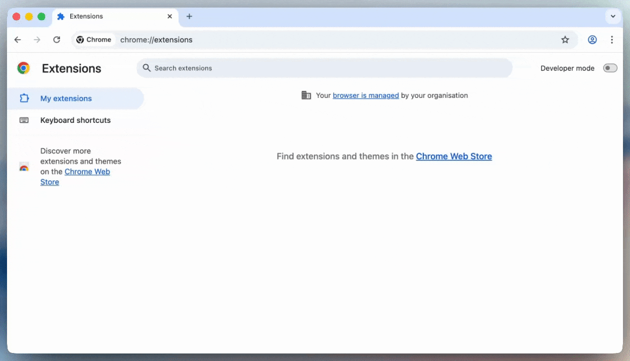Focus the Search extensions field
Screen dimensions: 630x361
click(325, 68)
